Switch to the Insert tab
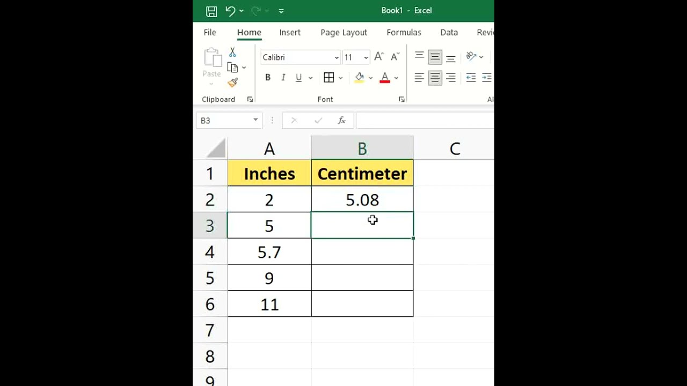Screen dimensions: 687x386 (290, 32)
